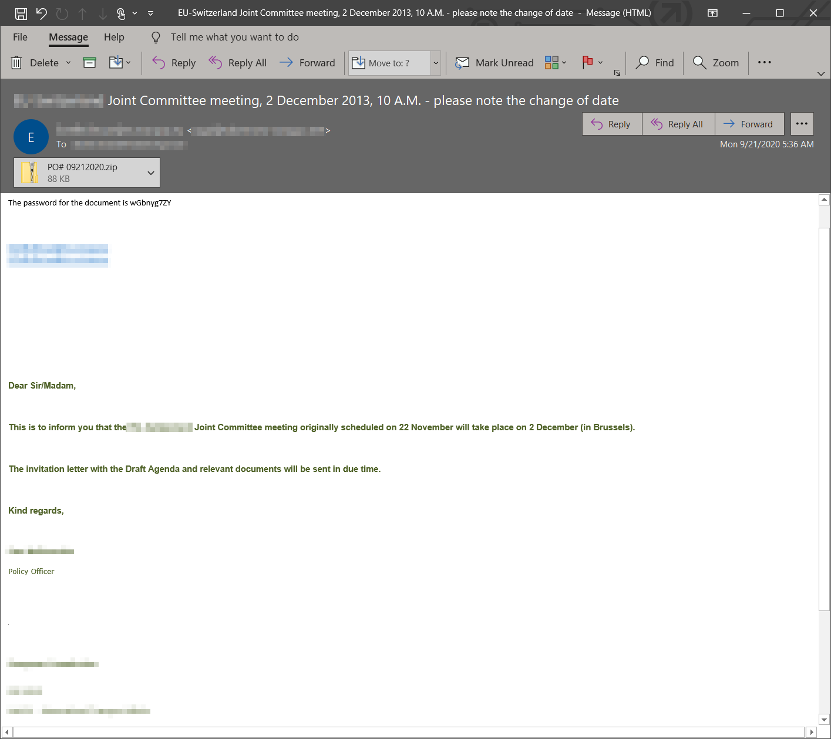Click the vertical scrollbar up arrow
831x739 pixels.
pyautogui.click(x=824, y=200)
